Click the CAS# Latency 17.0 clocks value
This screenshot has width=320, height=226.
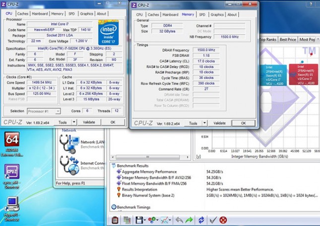coord(206,61)
